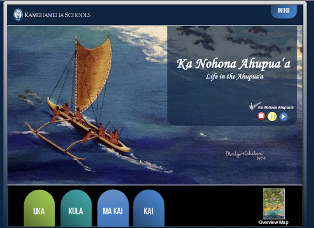Stop the Ka Nohona Ahupua'a music

click(261, 116)
